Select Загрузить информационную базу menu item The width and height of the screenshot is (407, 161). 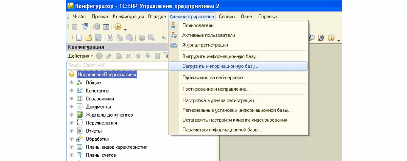click(220, 66)
